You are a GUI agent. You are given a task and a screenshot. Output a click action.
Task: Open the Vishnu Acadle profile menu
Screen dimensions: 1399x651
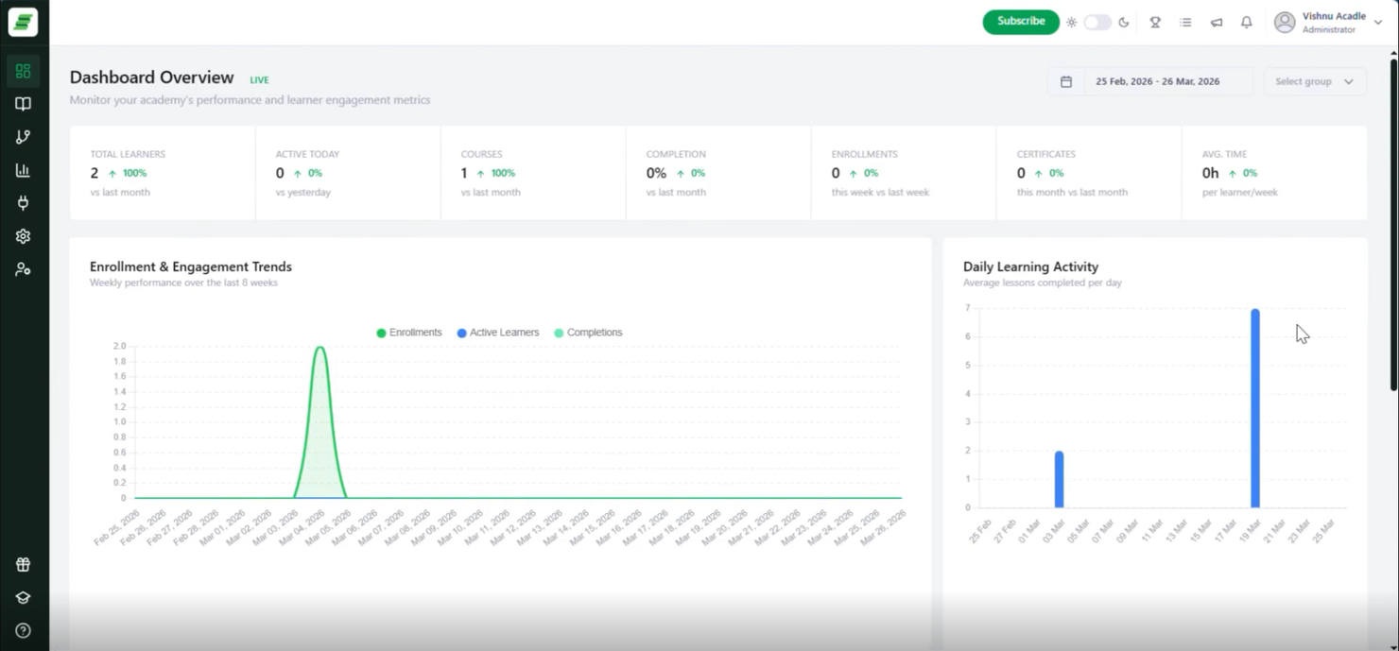pos(1326,23)
